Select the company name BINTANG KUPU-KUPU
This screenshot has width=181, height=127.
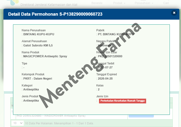coord(39,34)
